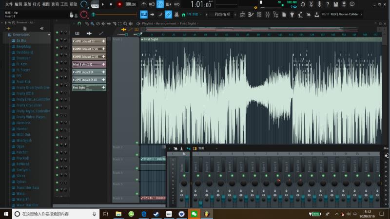Open the Pattern 41 selector dropdown
The height and width of the screenshot is (219, 390).
[x=222, y=15]
